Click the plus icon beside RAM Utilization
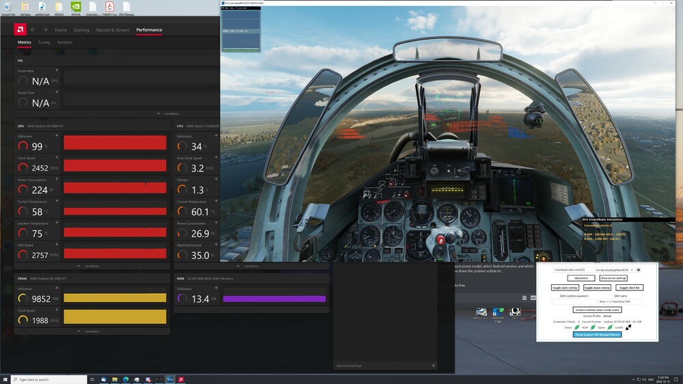The height and width of the screenshot is (384, 683). (216, 288)
